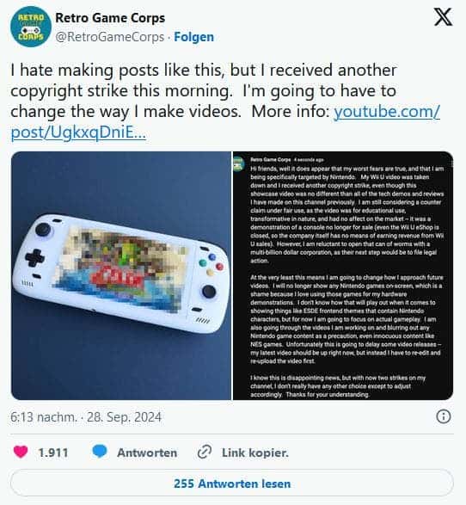The image size is (466, 505).
Task: Click the small avatar in the YouTube post image
Action: coord(239,163)
